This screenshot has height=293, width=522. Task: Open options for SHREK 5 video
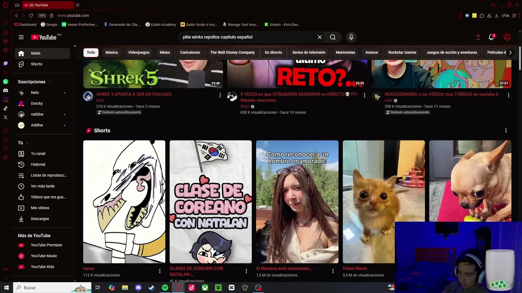pos(220,95)
